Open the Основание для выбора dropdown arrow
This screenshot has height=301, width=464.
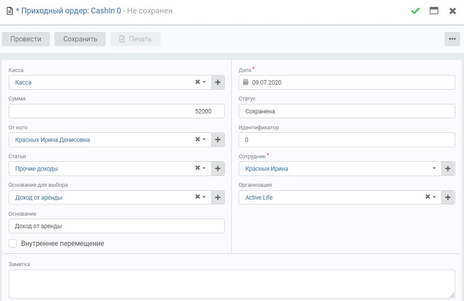[204, 197]
